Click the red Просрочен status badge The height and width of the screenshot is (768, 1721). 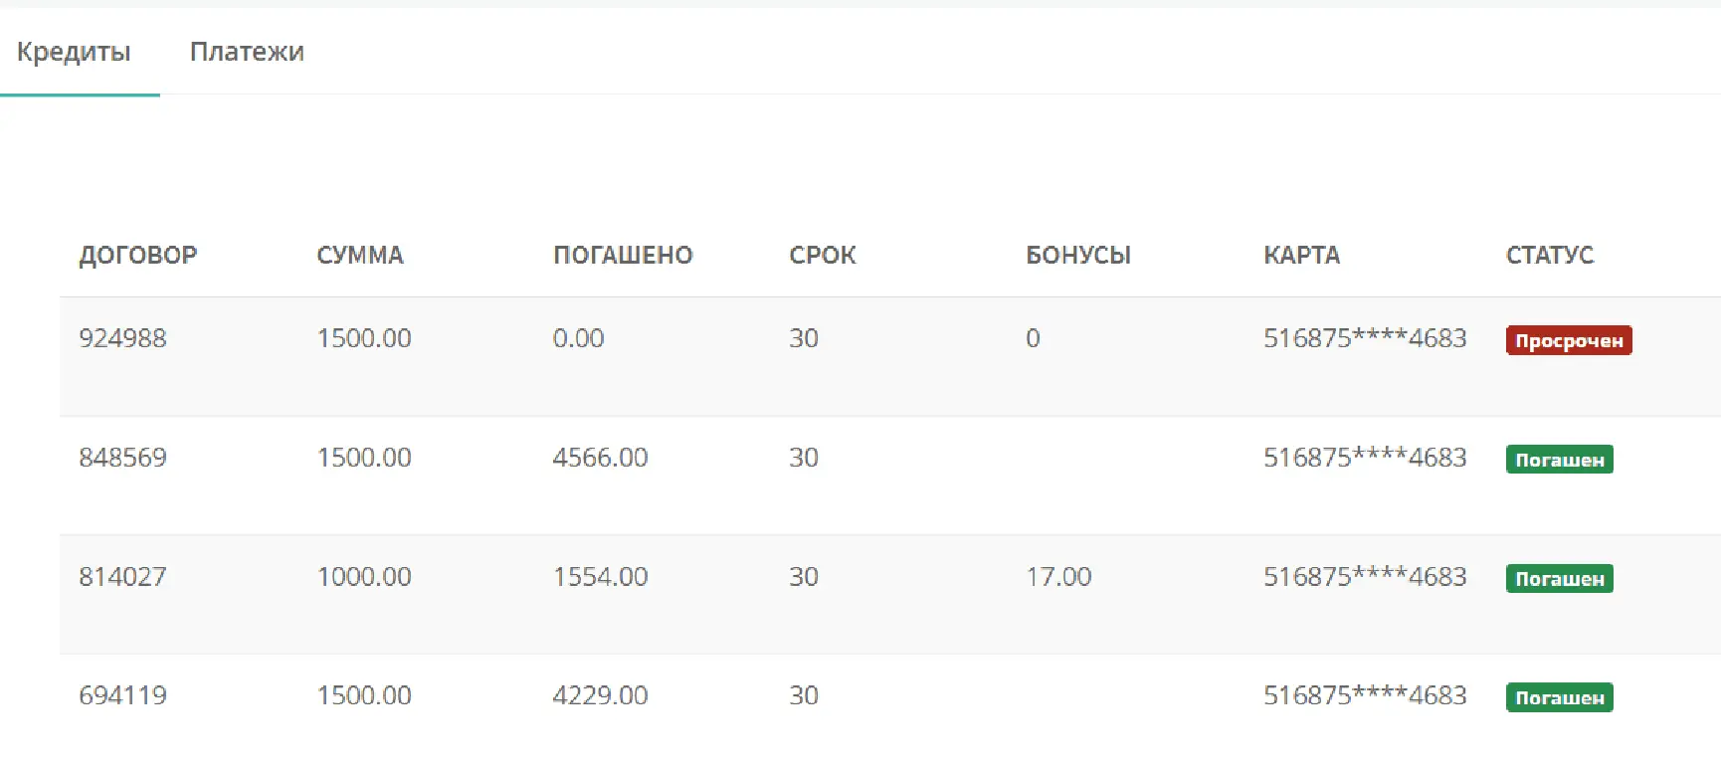click(1568, 340)
